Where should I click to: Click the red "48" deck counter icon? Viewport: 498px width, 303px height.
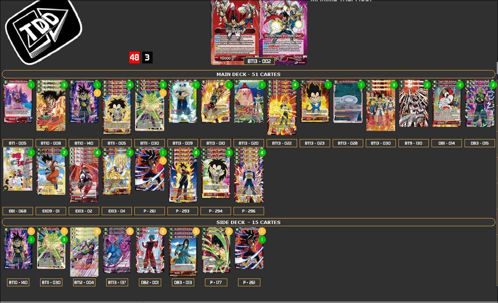click(134, 57)
